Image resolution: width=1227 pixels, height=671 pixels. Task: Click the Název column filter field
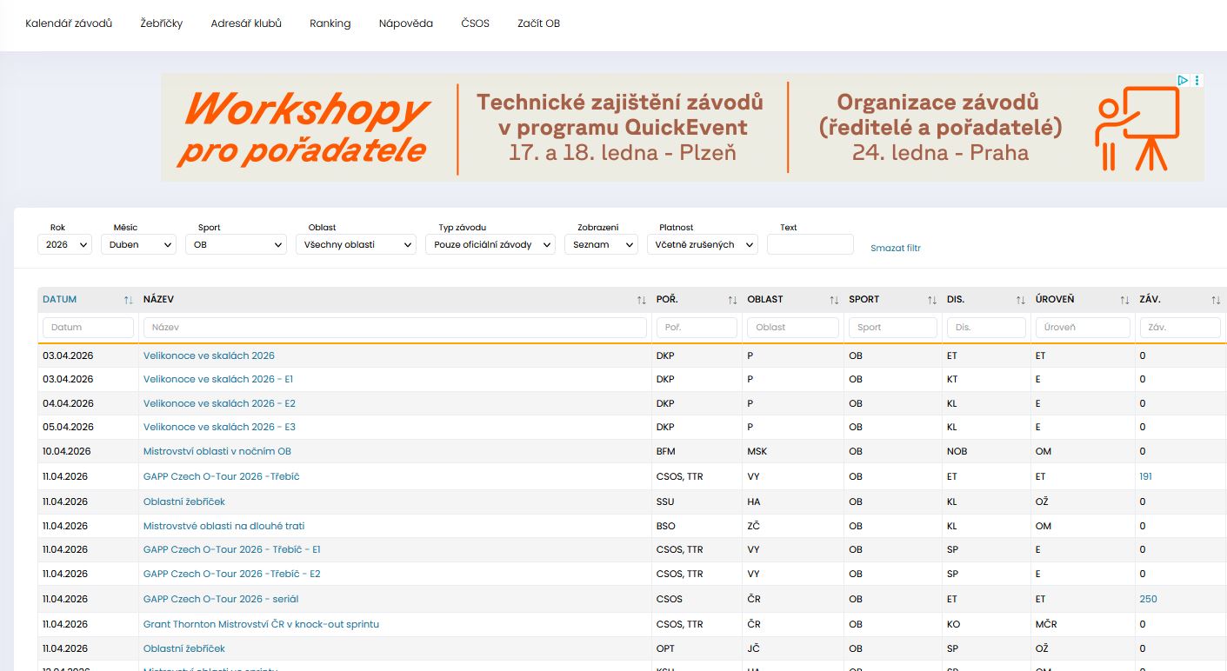[395, 328]
